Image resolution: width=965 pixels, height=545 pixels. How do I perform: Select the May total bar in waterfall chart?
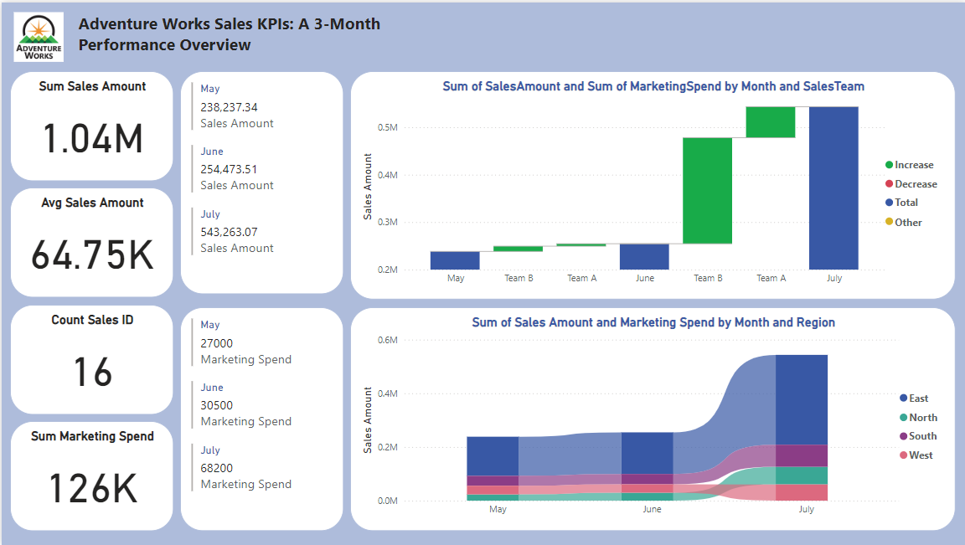455,260
